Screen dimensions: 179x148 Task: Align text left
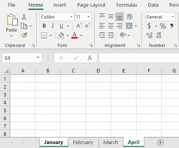pyautogui.click(x=102, y=26)
